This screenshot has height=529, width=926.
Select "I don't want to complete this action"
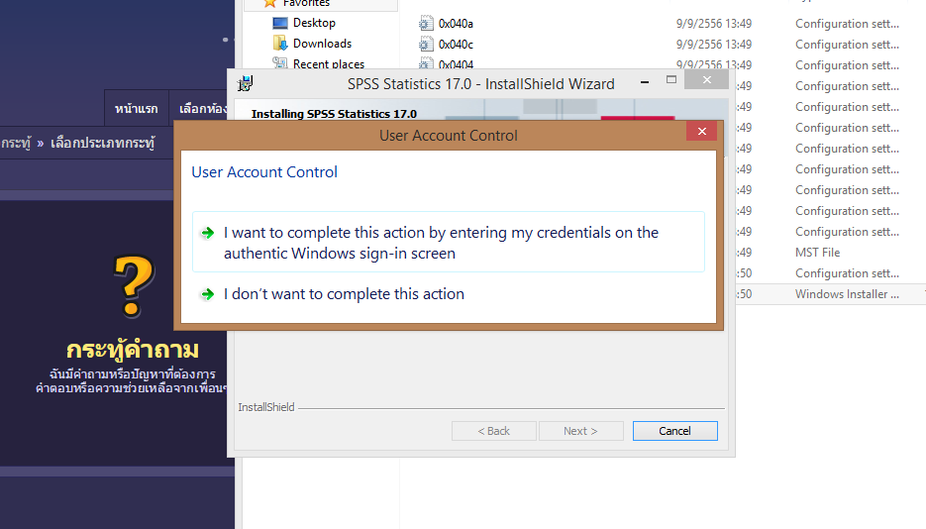344,294
